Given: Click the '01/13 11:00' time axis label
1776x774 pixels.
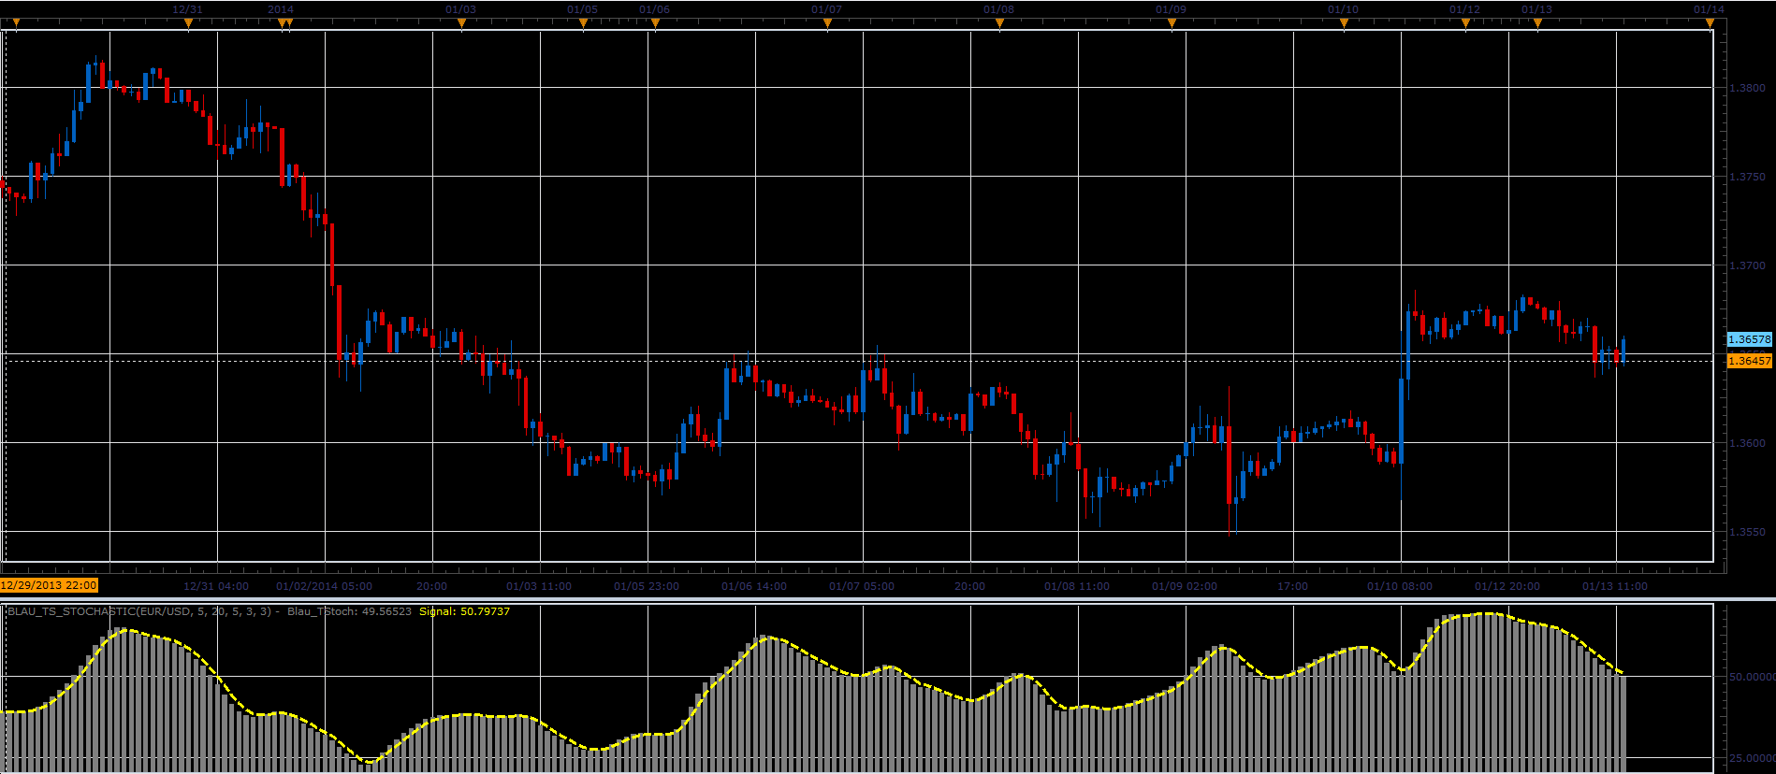Looking at the screenshot, I should pyautogui.click(x=1615, y=586).
